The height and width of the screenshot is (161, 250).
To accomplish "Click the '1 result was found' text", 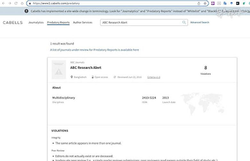I will click(x=62, y=44).
